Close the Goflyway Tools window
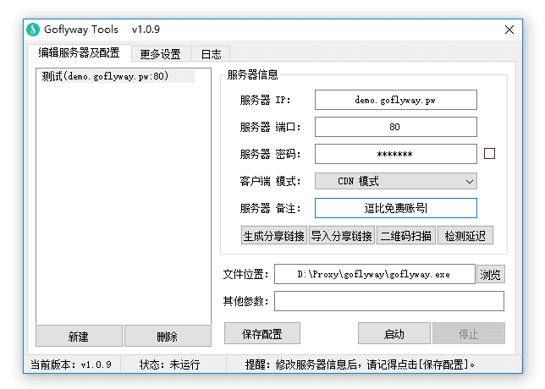Image resolution: width=545 pixels, height=389 pixels. pos(509,30)
